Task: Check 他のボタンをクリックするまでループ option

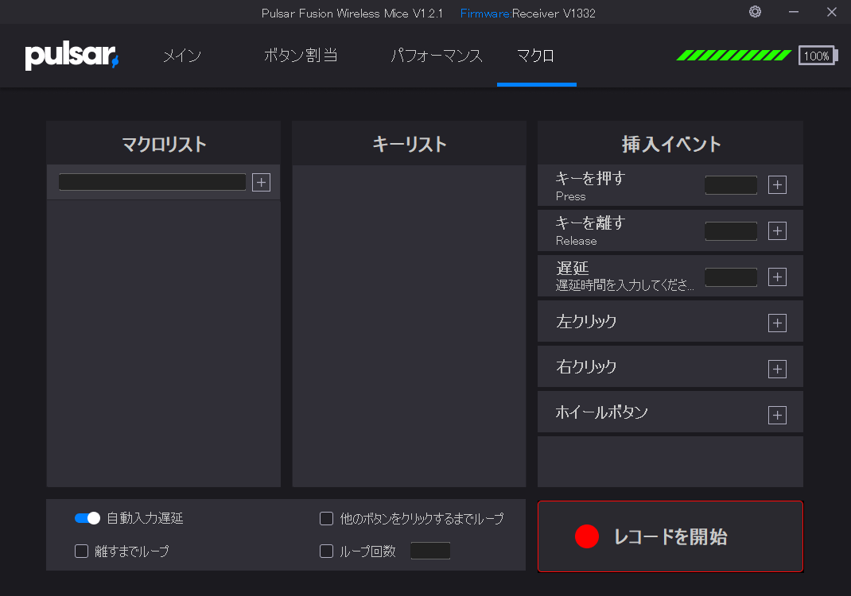Action: (326, 519)
